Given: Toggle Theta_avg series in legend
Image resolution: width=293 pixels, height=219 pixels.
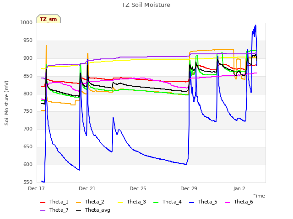Looking at the screenshot, I should coord(93,210).
